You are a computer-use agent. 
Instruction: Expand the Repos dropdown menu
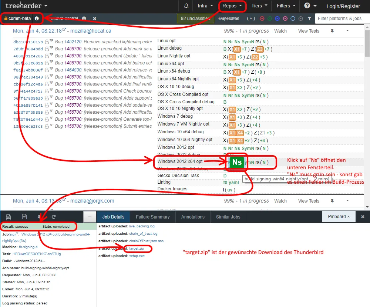[232, 6]
